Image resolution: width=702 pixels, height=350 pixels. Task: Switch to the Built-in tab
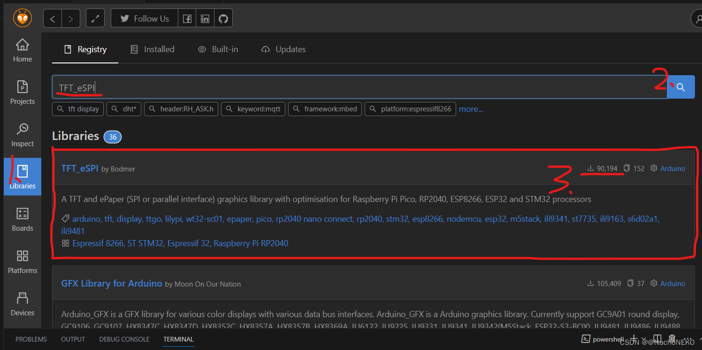tap(218, 49)
